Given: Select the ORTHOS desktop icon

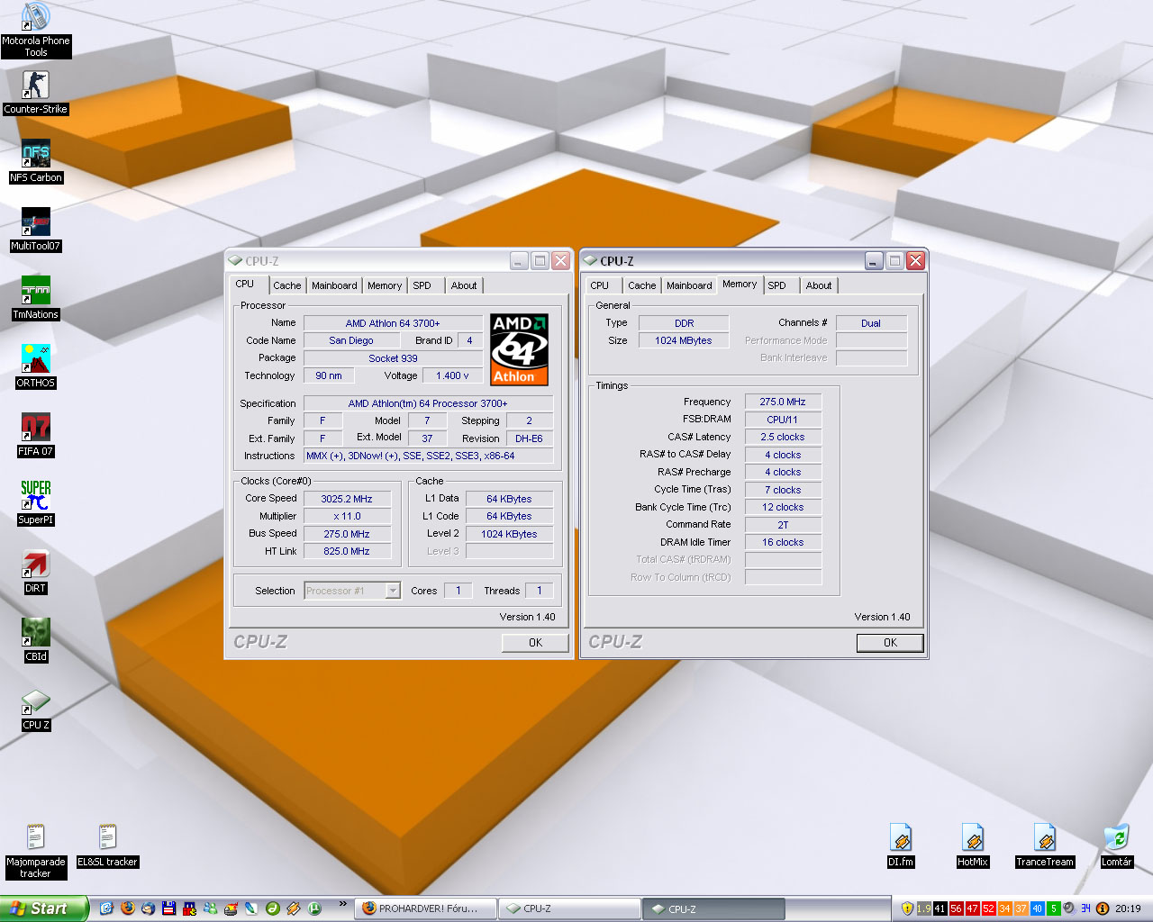Looking at the screenshot, I should click(x=35, y=366).
